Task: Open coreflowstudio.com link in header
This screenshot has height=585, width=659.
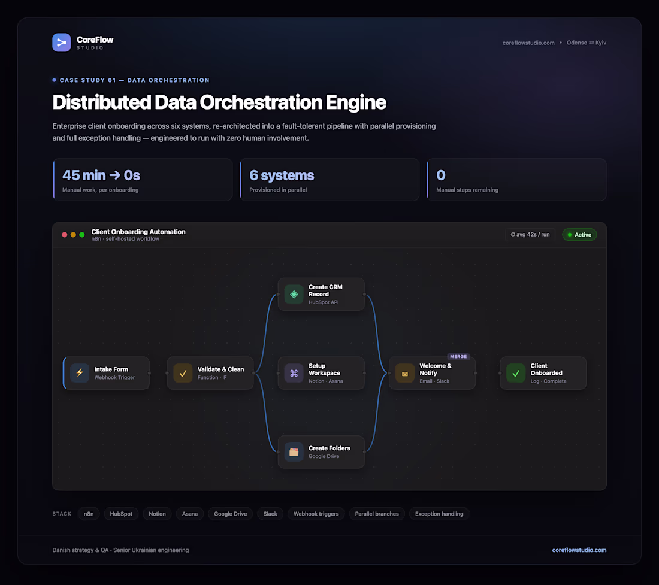Action: coord(528,43)
